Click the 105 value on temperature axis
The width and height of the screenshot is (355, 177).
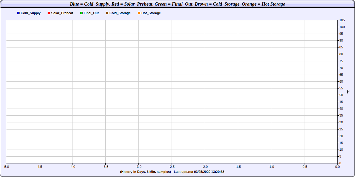point(342,20)
